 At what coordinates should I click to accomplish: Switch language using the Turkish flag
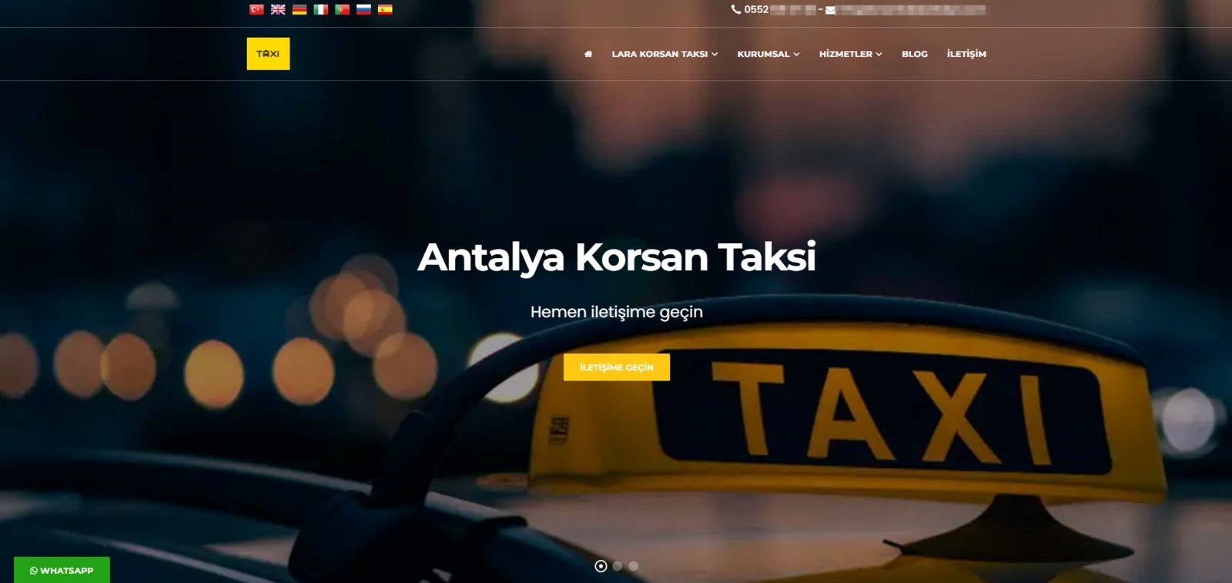pos(256,9)
